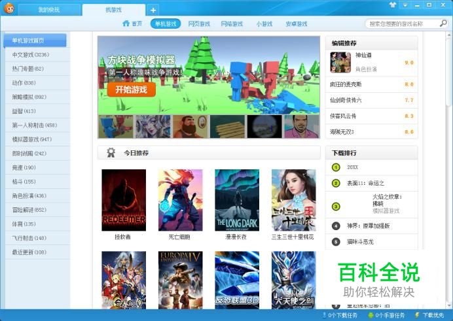The height and width of the screenshot is (321, 453).
Task: Open 即时战略 (242) category
Action: coord(37,154)
